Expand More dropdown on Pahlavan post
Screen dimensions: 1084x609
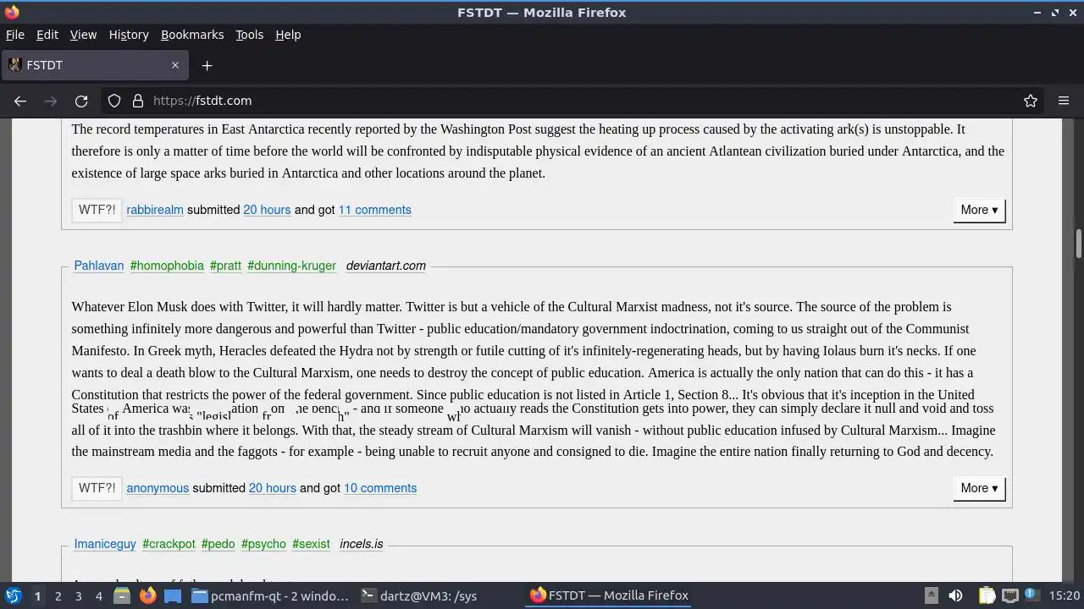click(979, 488)
